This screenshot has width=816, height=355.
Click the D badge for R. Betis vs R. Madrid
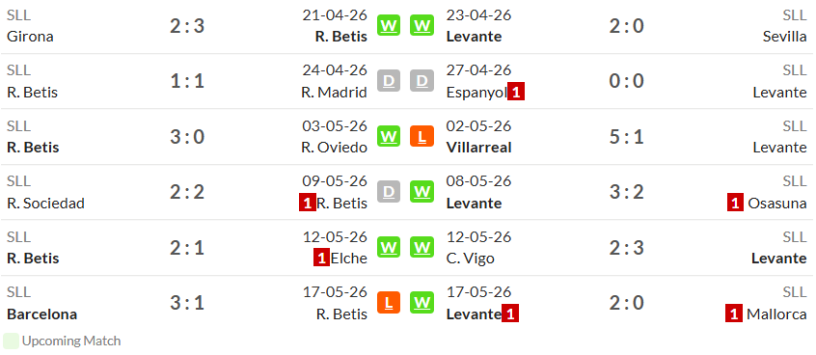coord(389,81)
